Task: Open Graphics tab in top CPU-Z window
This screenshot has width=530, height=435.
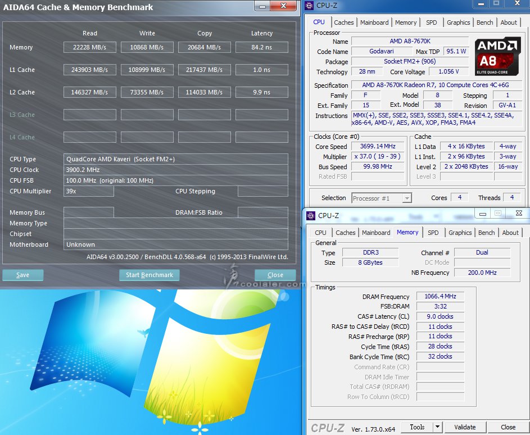Action: (459, 22)
